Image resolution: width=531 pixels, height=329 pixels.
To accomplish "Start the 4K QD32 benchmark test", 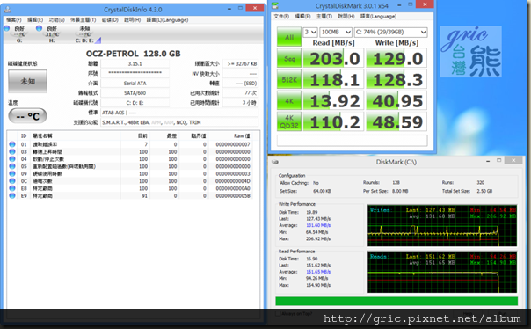I will point(289,121).
